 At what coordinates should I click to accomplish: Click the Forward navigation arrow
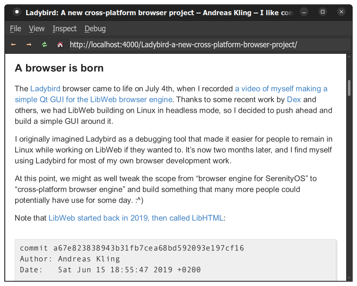pyautogui.click(x=29, y=45)
